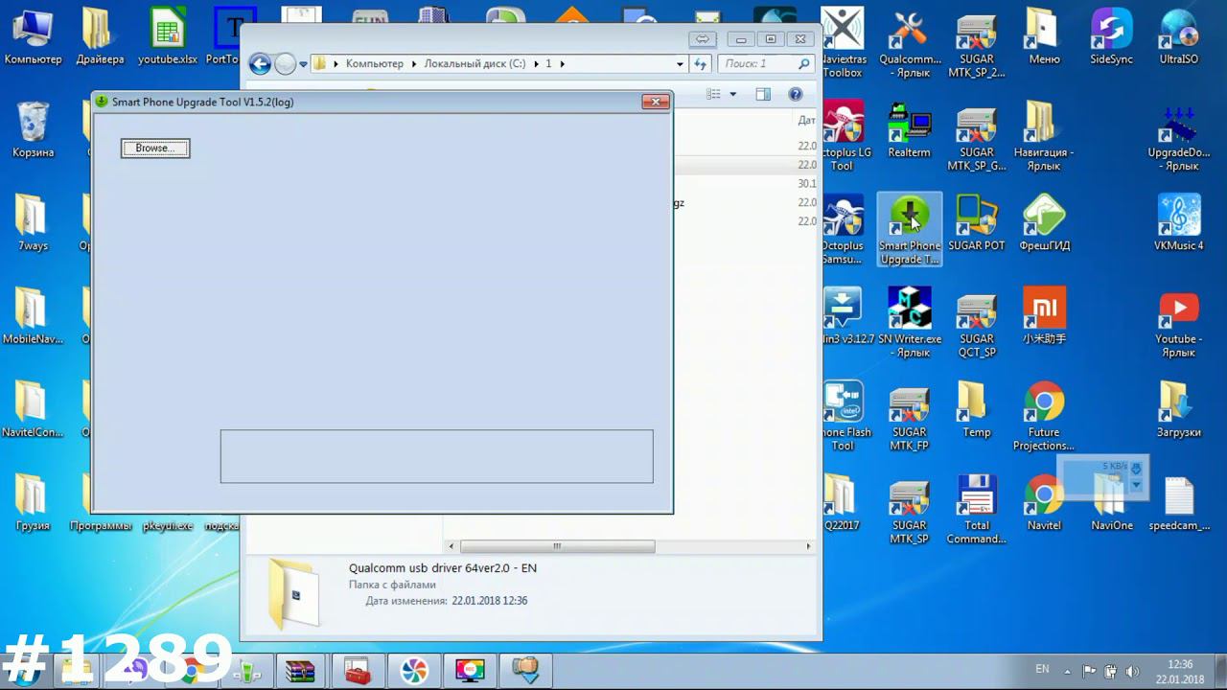Go back in the Explorer window
This screenshot has height=690, width=1227.
(x=260, y=64)
